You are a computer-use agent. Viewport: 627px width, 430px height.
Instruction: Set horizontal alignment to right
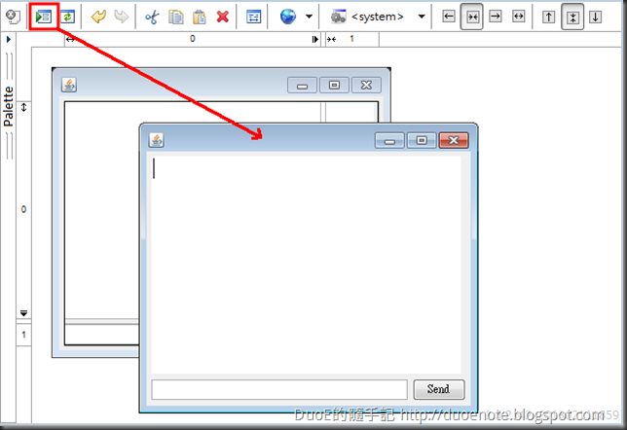tap(496, 17)
